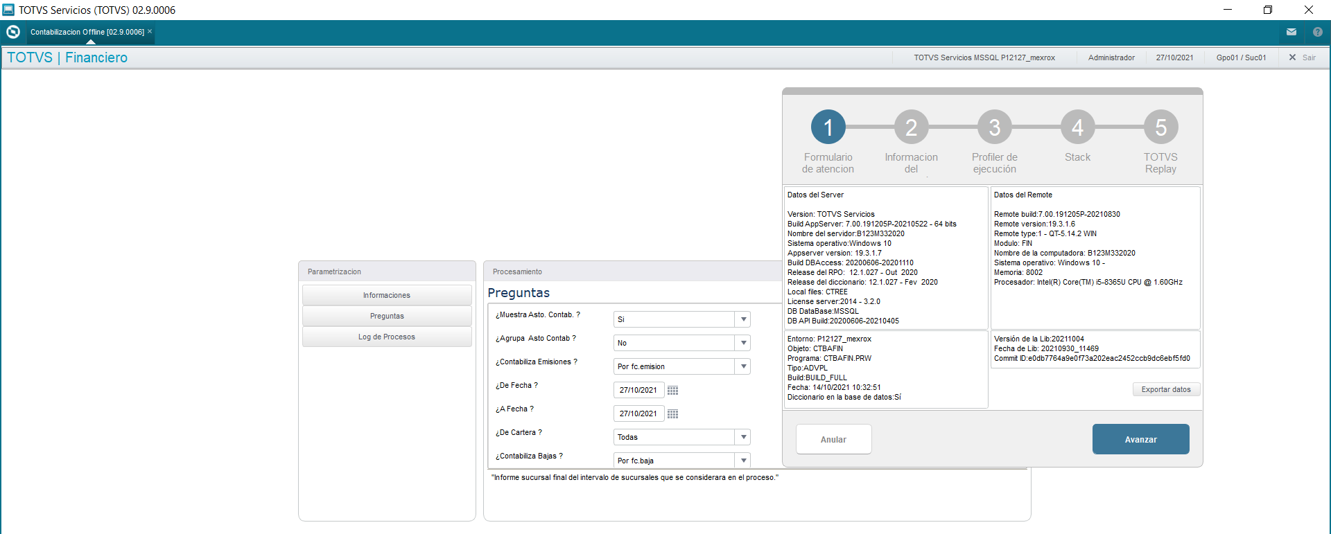This screenshot has height=534, width=1331.
Task: Open the help question mark icon
Action: coord(1318,32)
